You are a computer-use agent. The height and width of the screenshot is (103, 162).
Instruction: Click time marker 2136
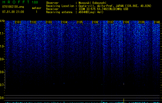tap(95, 22)
